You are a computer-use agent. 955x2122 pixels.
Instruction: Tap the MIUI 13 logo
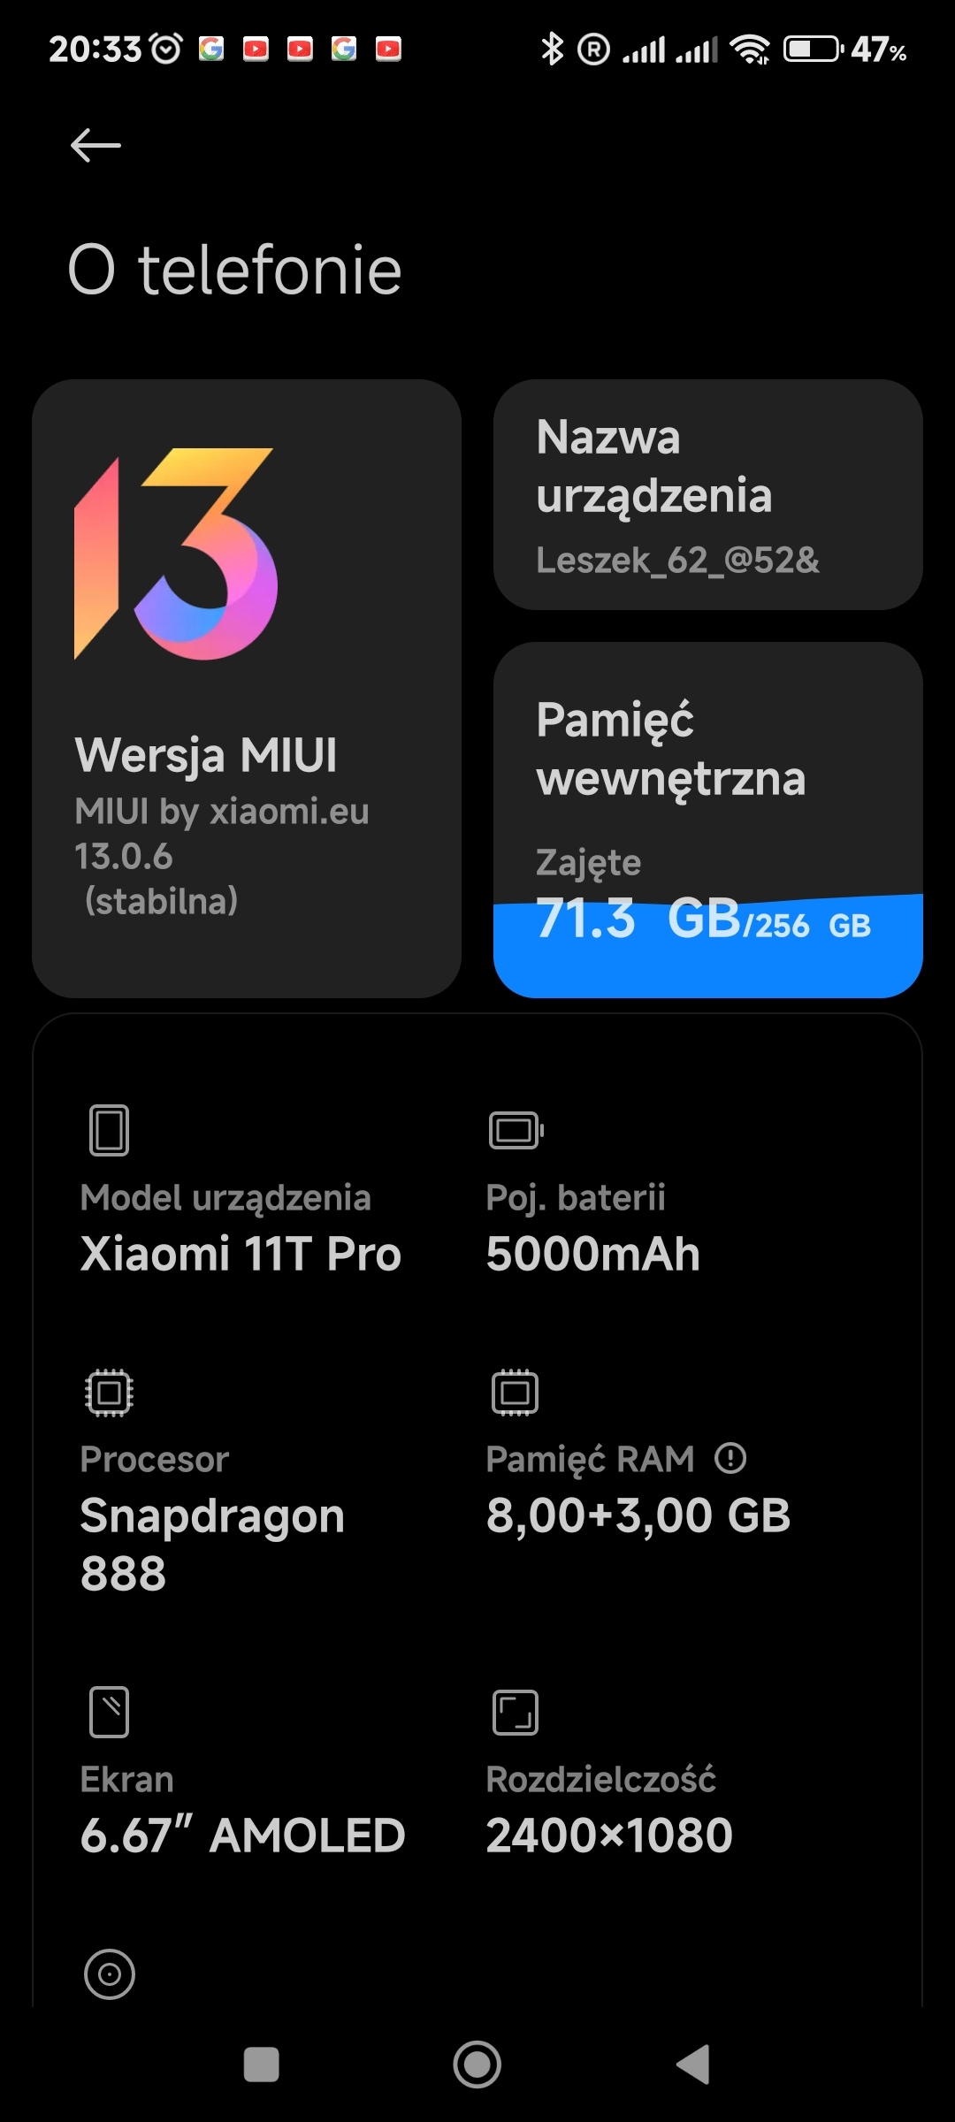[x=176, y=554]
